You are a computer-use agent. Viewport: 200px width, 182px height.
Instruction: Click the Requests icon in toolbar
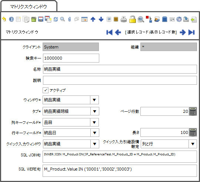[x=157, y=19]
